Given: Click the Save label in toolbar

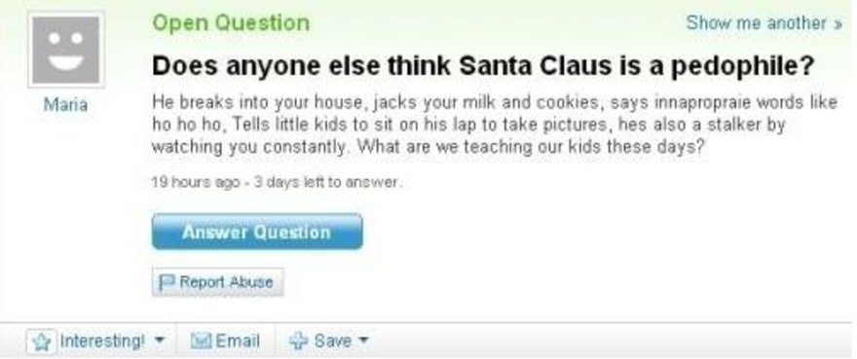Looking at the screenshot, I should point(333,341).
